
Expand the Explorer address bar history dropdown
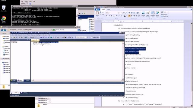51,30
